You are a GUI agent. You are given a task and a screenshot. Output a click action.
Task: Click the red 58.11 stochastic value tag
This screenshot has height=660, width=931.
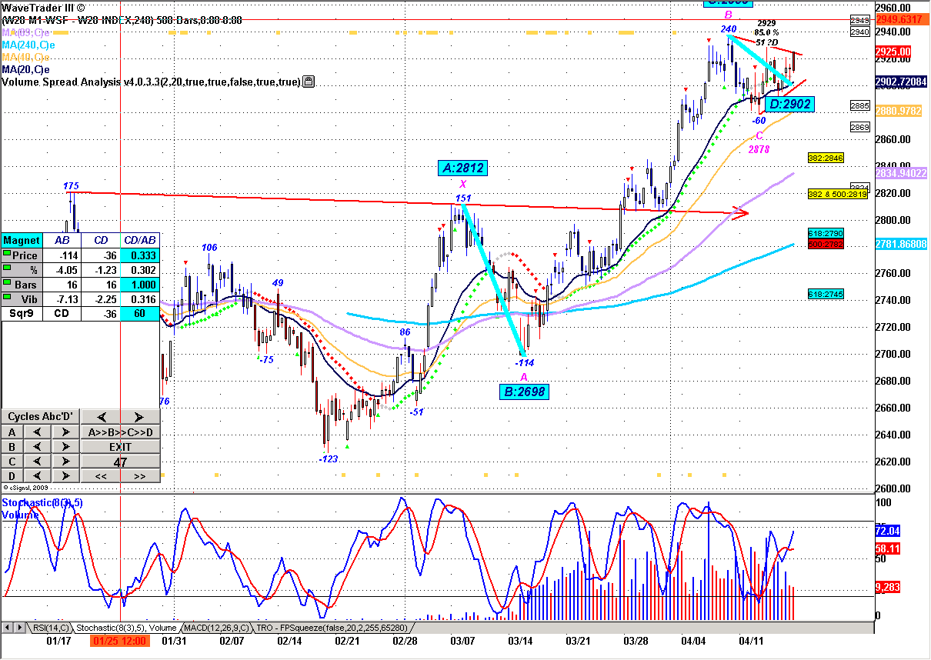coord(888,549)
